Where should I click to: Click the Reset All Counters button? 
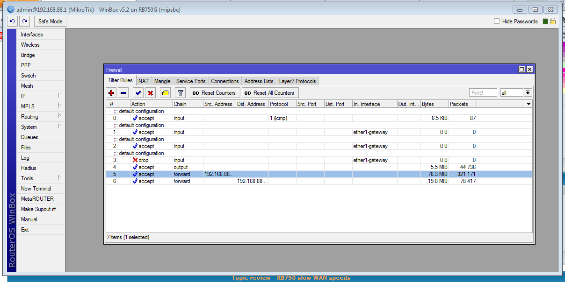coord(270,93)
